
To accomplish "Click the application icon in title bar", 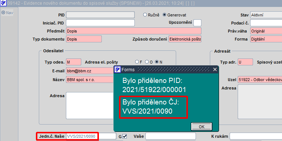I will point(3,3).
